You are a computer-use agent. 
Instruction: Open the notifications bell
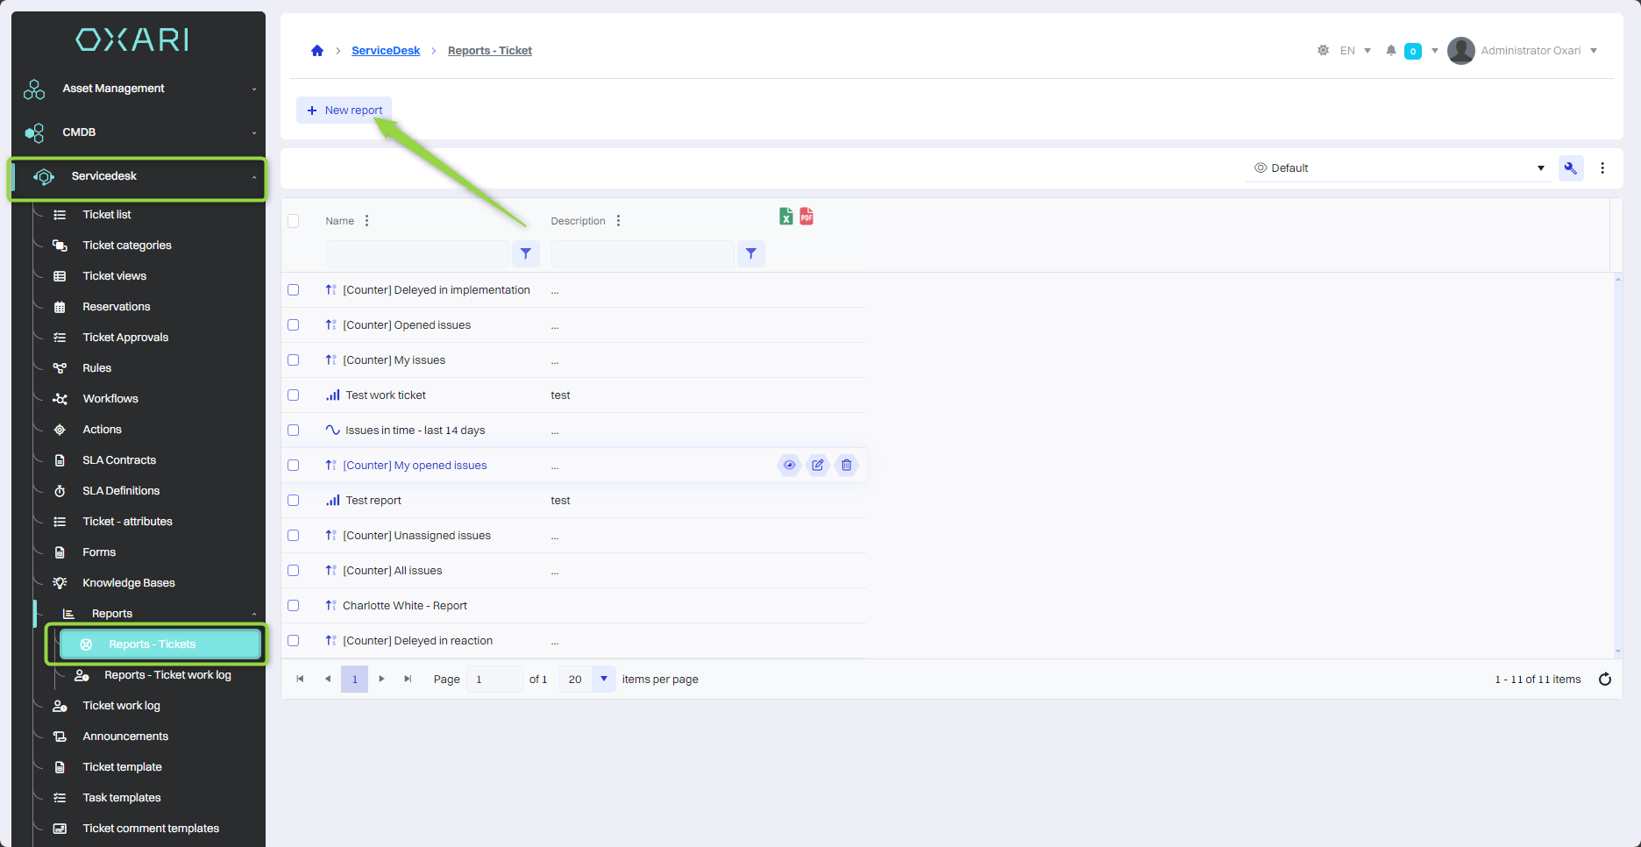(x=1390, y=51)
